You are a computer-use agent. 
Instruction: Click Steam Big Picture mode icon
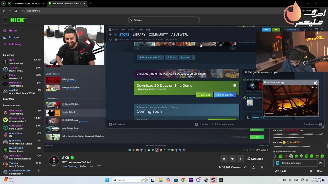(x=304, y=29)
